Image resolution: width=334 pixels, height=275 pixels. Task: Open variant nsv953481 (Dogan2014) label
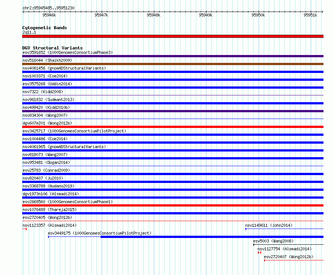coord(46,162)
